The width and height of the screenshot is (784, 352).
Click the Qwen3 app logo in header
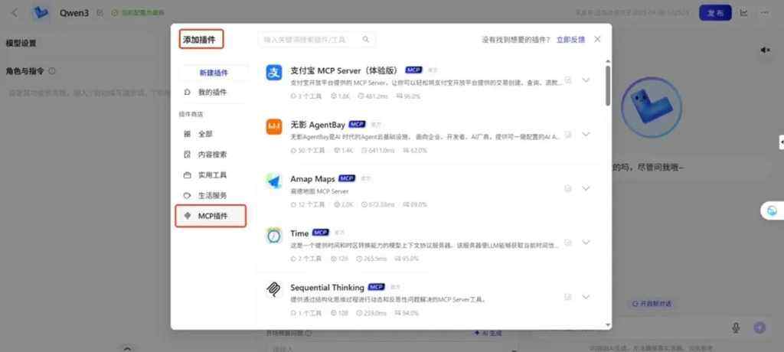coord(40,12)
